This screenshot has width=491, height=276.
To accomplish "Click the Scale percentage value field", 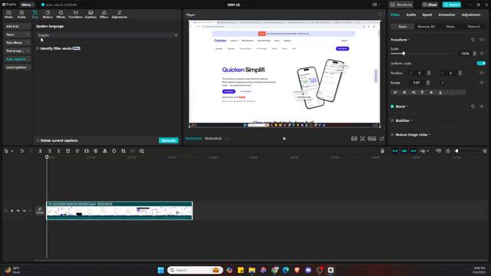I will point(466,54).
